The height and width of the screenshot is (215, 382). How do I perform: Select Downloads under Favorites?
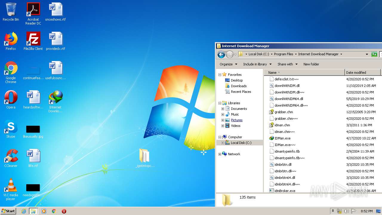coord(239,86)
